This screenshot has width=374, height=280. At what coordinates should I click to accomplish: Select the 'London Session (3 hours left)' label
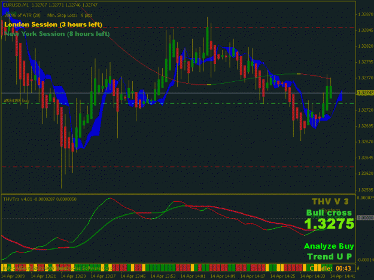pos(53,24)
